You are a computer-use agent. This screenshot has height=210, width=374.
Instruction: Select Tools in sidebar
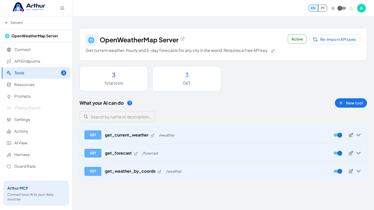pos(36,73)
